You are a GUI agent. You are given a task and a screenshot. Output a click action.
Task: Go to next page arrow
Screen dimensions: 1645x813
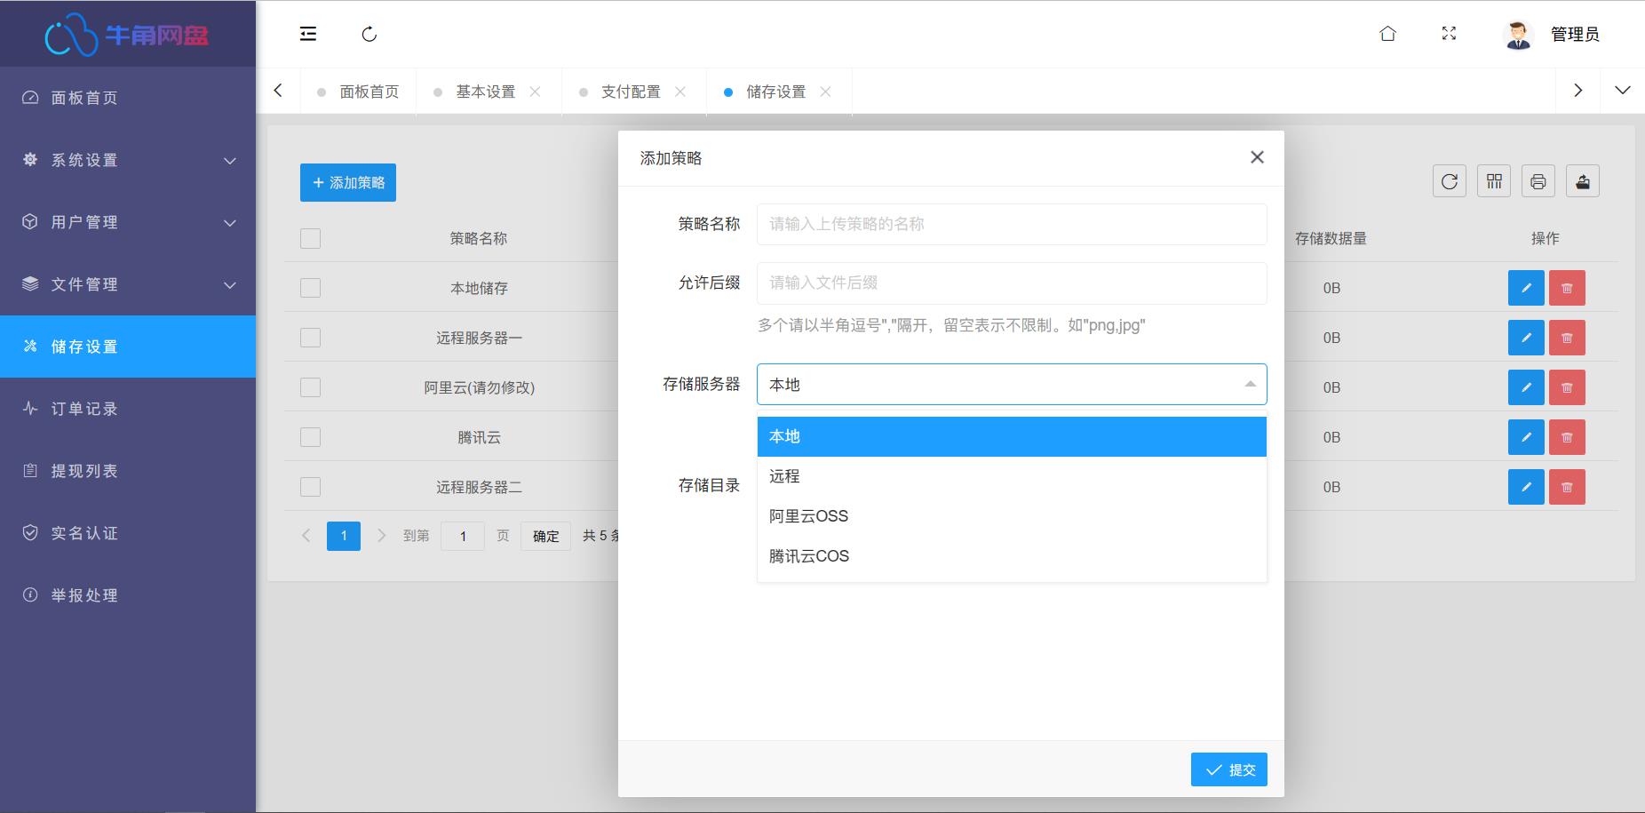pyautogui.click(x=382, y=536)
